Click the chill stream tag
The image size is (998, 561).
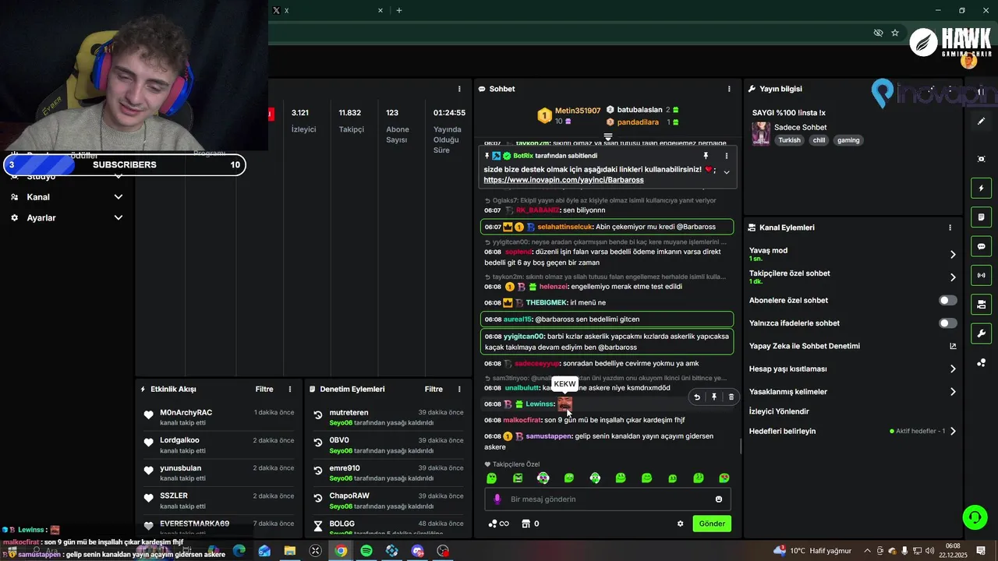pyautogui.click(x=819, y=140)
